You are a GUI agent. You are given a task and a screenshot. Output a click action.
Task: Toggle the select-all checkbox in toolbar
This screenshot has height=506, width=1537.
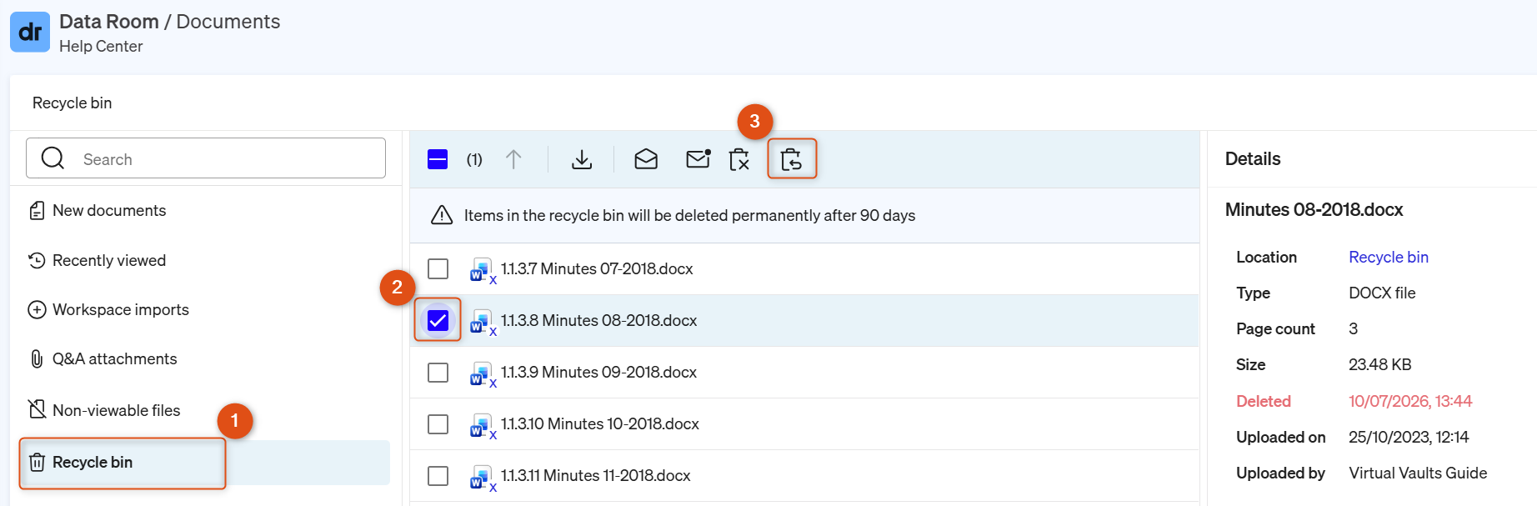coord(438,159)
